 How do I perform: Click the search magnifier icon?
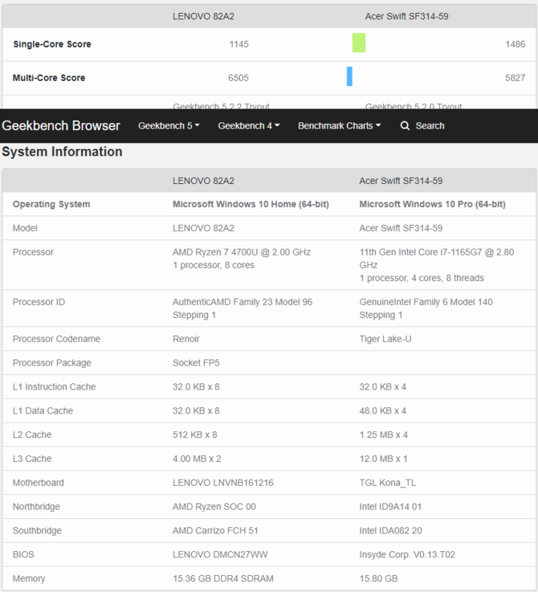coord(405,126)
